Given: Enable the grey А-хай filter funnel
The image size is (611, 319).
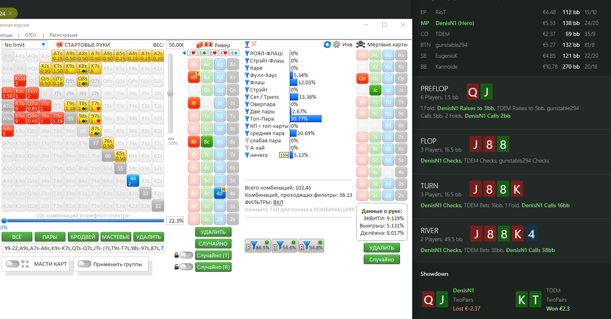Looking at the screenshot, I should pyautogui.click(x=247, y=148).
